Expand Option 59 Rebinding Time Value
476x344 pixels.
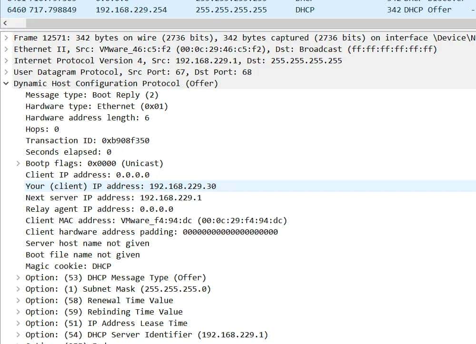tap(18, 312)
